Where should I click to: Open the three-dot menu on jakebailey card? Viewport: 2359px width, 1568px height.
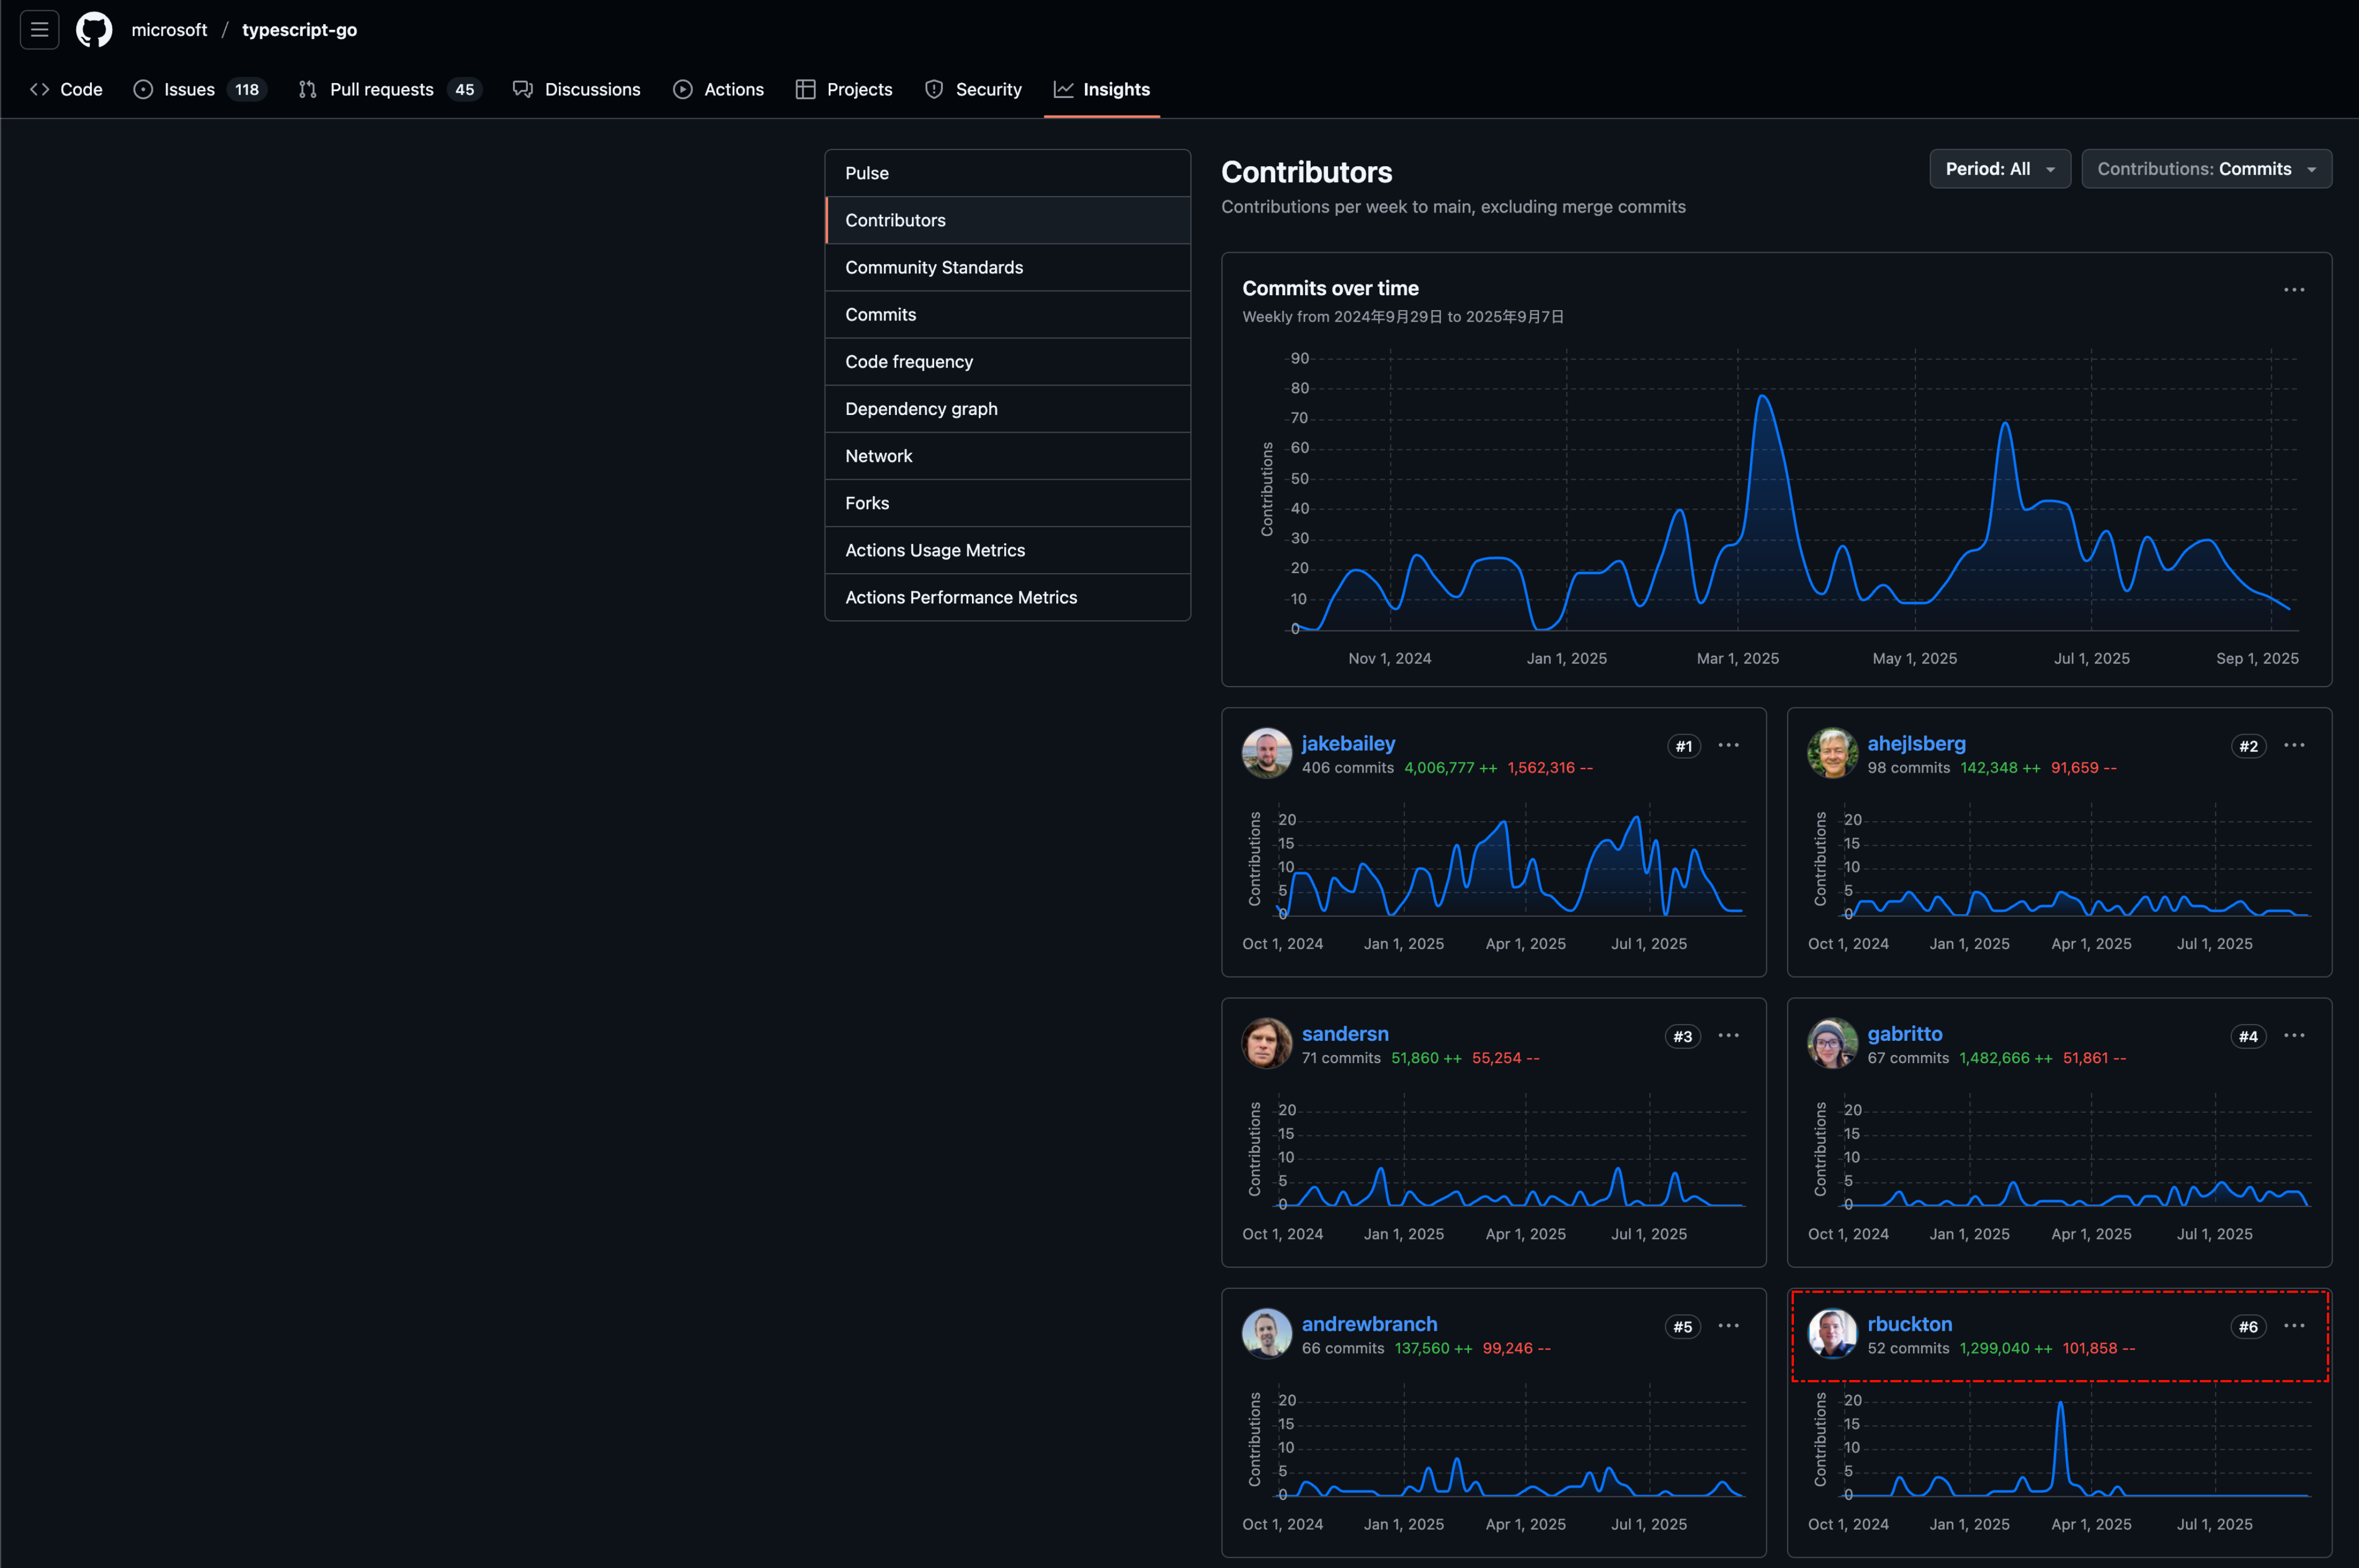click(x=1729, y=745)
